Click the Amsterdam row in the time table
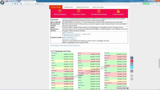The height and width of the screenshot is (90, 160). pyautogui.click(x=62, y=66)
